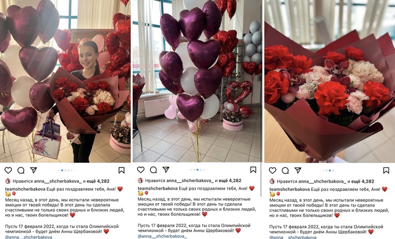Screen dimensions: 395x239
Task: Tap comment bubble on the middle post
Action: click(x=154, y=170)
